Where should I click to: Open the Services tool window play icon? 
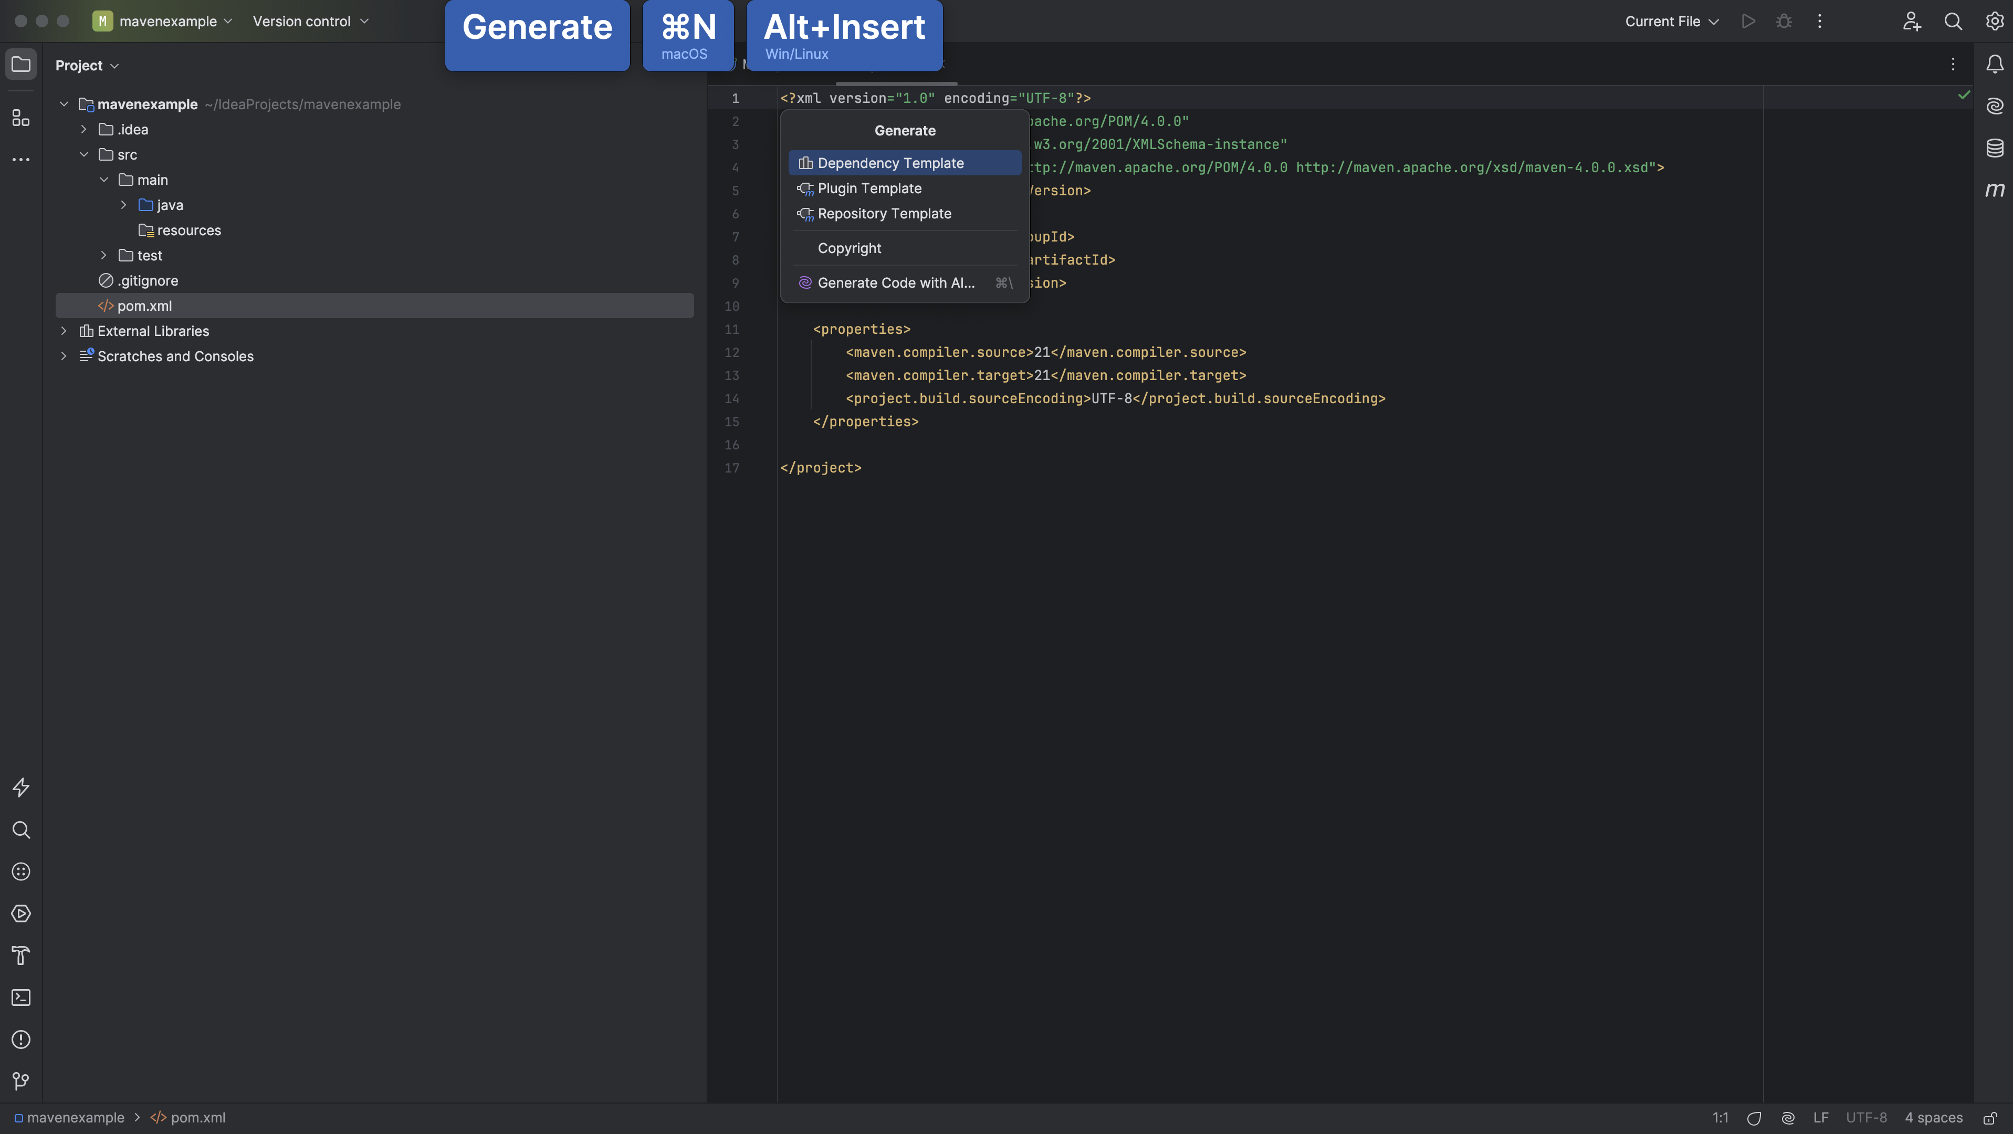coord(21,913)
